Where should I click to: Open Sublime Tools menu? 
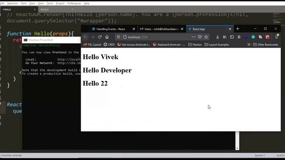click(x=50, y=4)
